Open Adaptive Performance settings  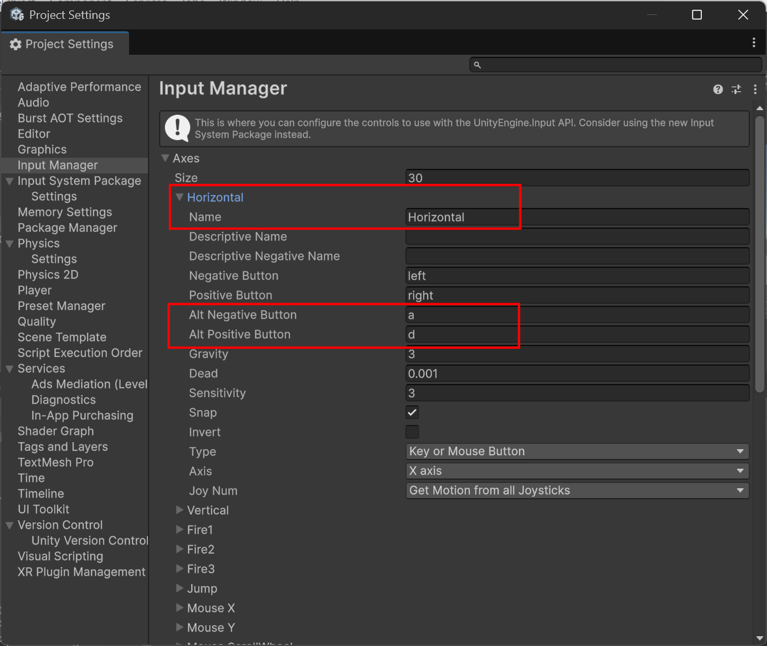click(x=80, y=87)
